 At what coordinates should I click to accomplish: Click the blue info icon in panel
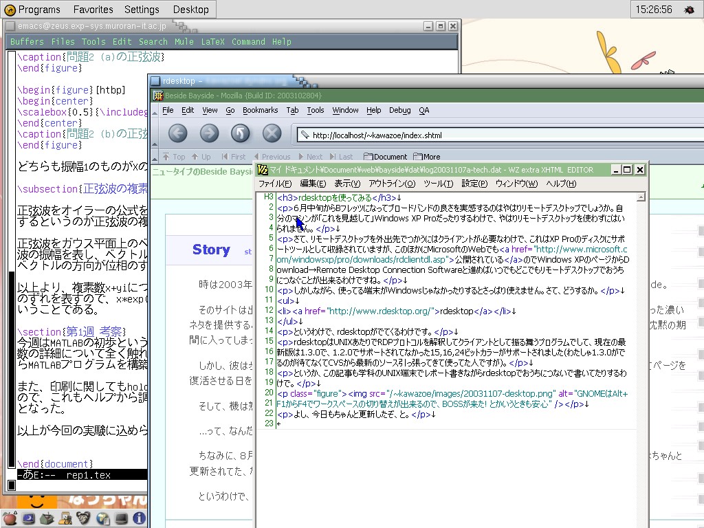(x=139, y=518)
